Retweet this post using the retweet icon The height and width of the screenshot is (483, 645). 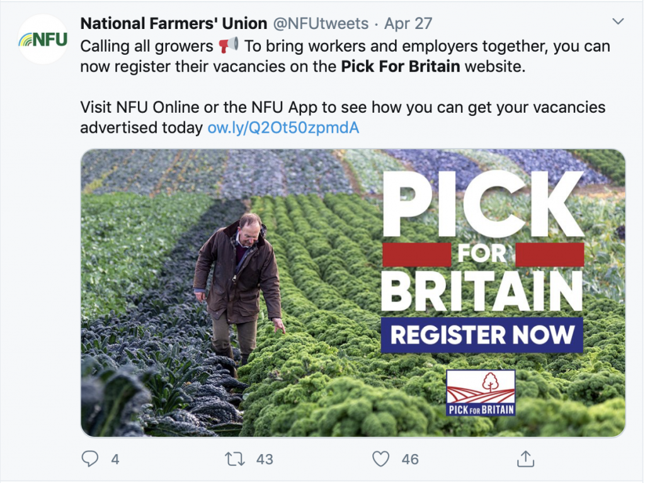coord(235,459)
